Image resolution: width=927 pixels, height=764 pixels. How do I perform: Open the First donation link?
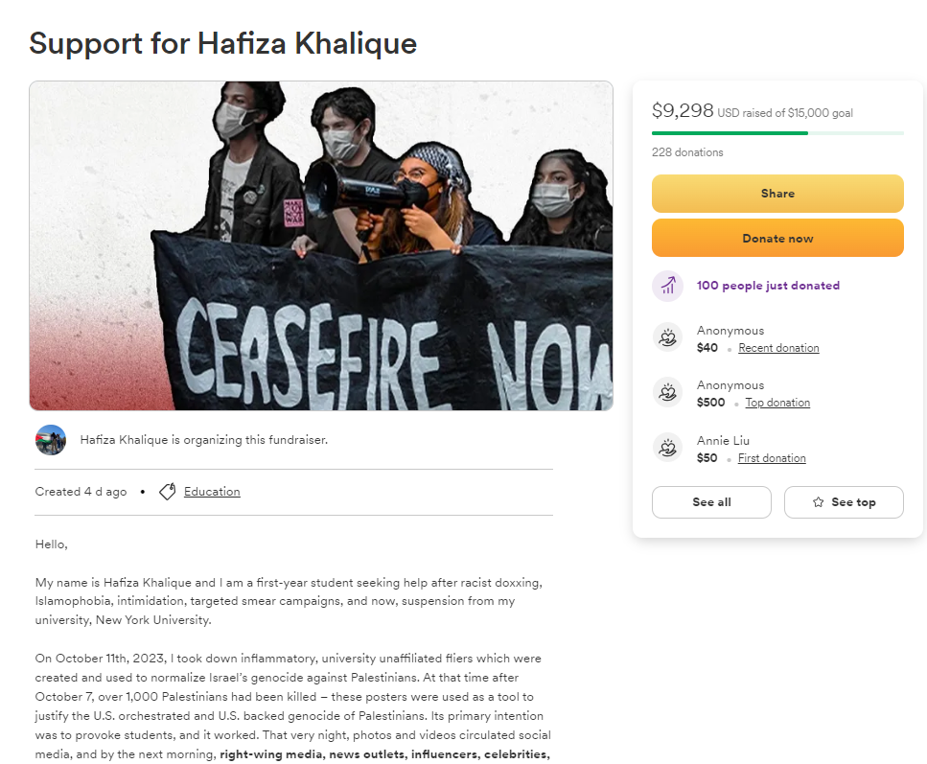tap(772, 457)
